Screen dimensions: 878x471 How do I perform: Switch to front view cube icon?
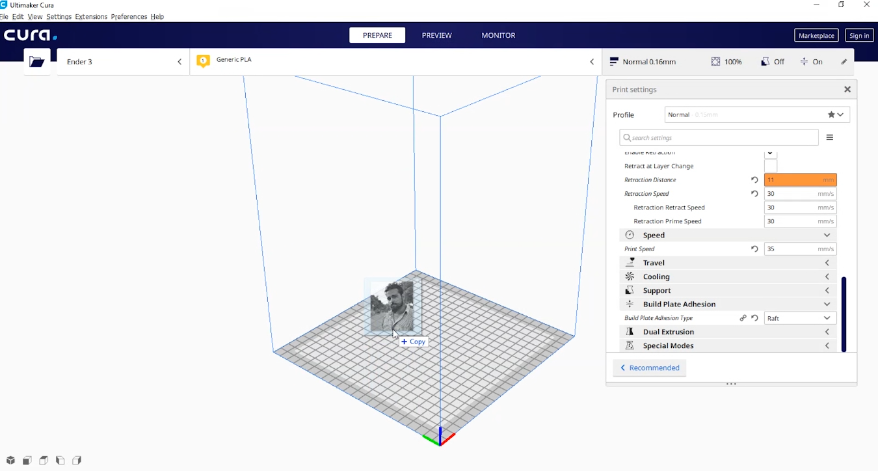click(27, 461)
